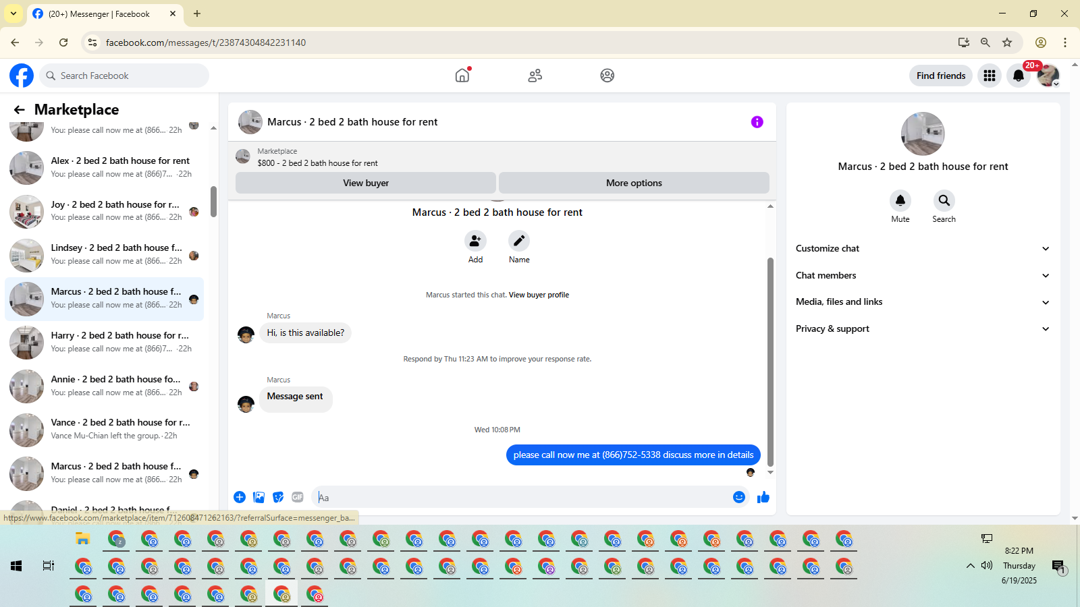Choose a GIF icon
Image resolution: width=1080 pixels, height=607 pixels.
click(298, 497)
